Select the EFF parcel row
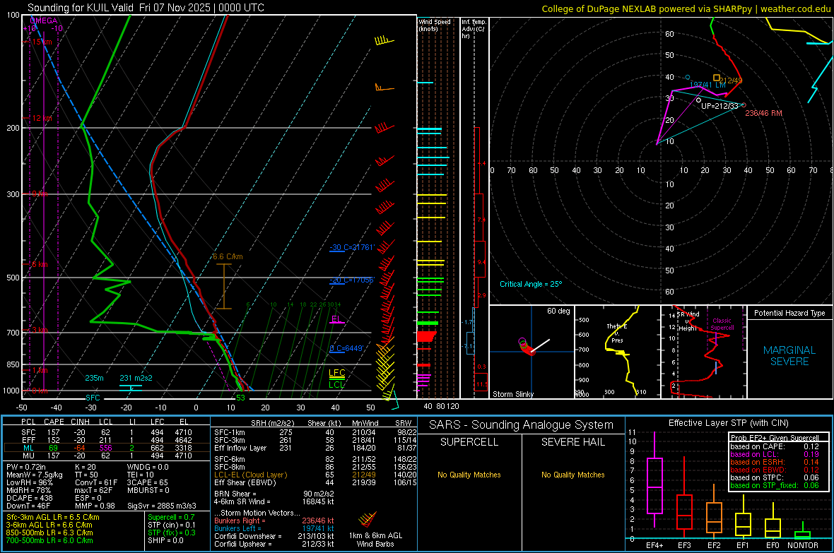The image size is (834, 553). click(x=106, y=440)
